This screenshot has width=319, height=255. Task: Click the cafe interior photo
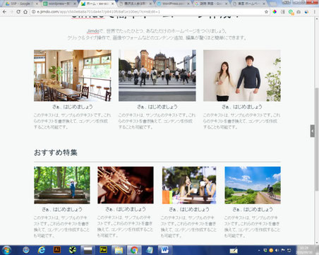[73, 76]
